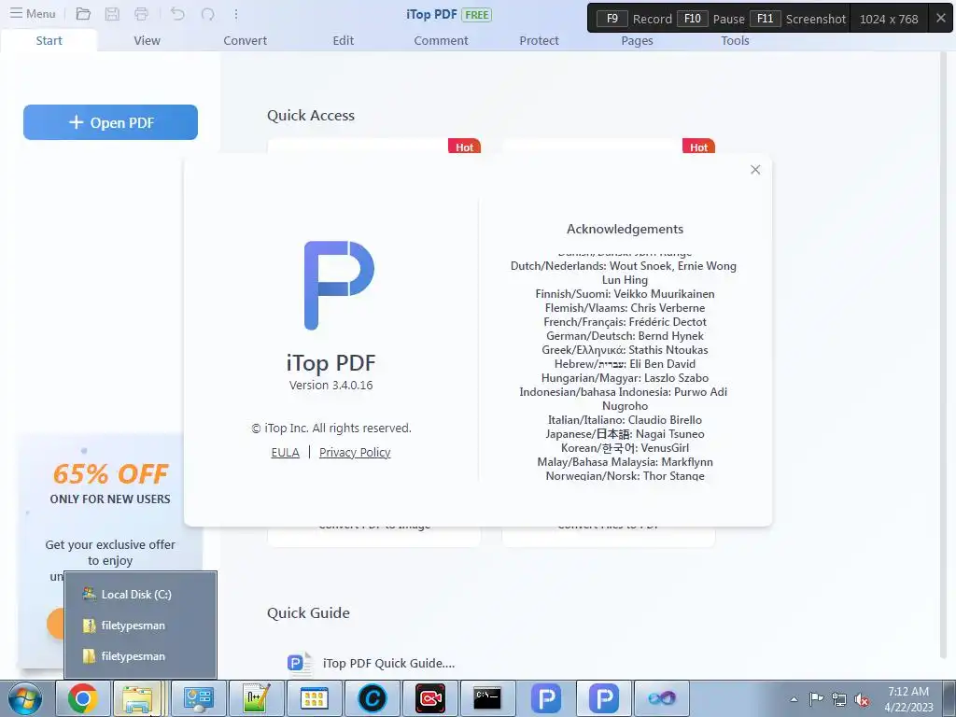Open the red screen recorder taskbar icon
This screenshot has width=956, height=717.
(x=429, y=698)
